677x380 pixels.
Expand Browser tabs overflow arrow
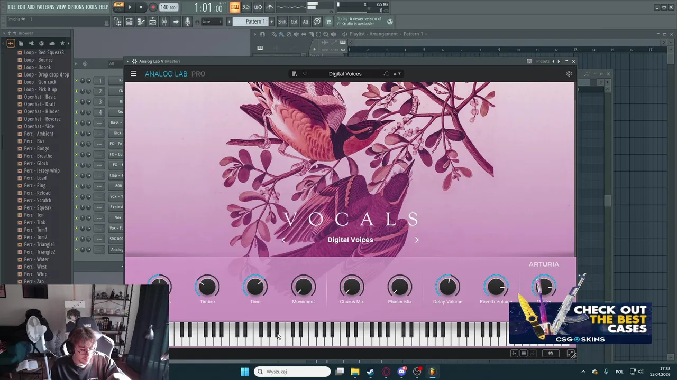[x=68, y=43]
